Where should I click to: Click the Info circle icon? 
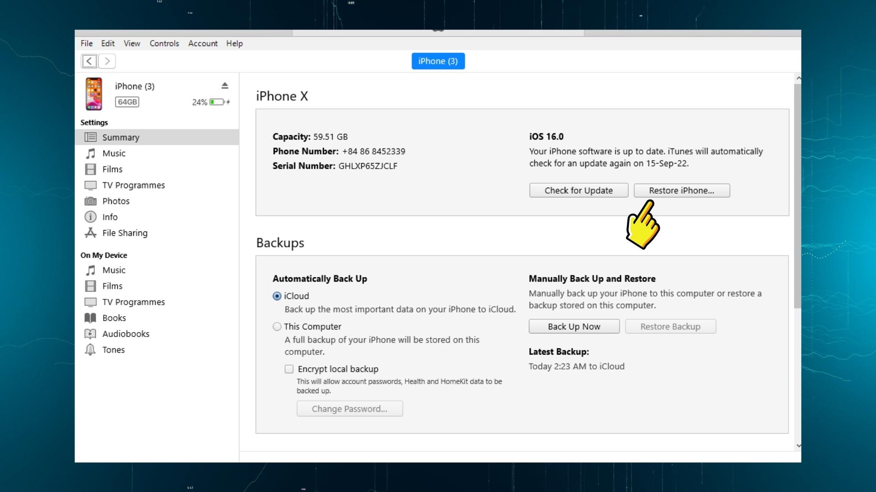90,217
